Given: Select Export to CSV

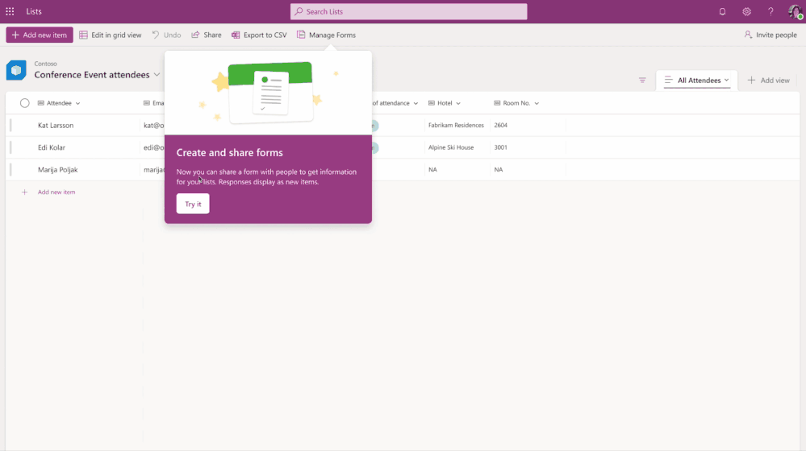Looking at the screenshot, I should pos(258,35).
